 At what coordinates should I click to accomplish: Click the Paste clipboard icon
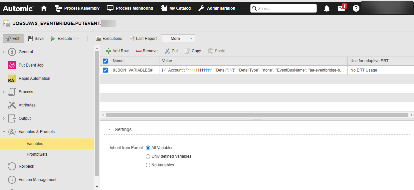click(211, 51)
